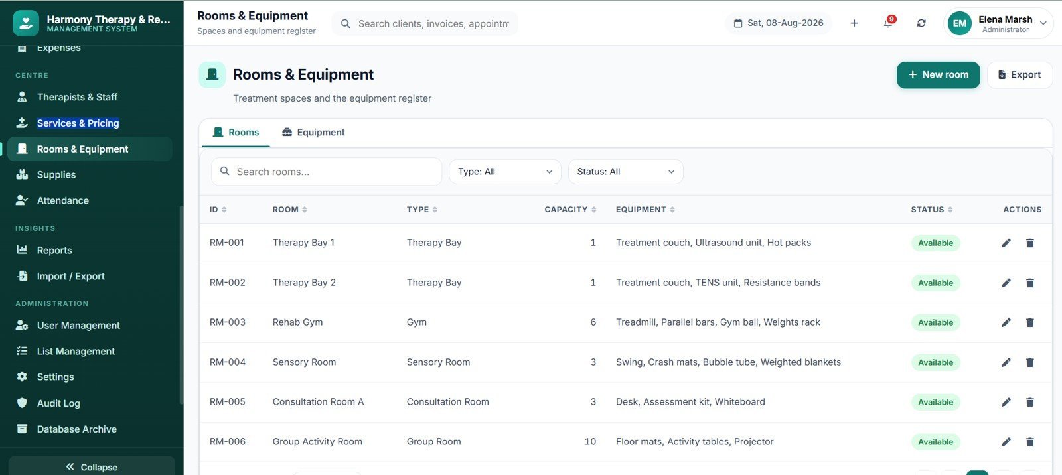This screenshot has width=1062, height=475.
Task: Click the Therapy Bay 2 room name
Action: click(x=304, y=283)
